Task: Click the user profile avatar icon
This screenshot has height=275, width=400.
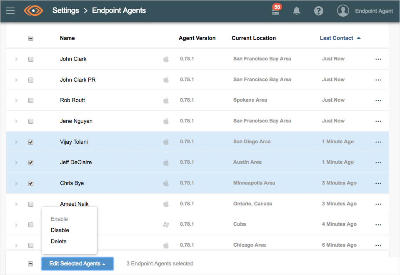Action: (343, 11)
